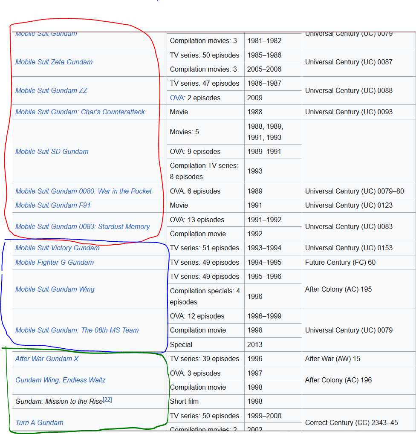Select the cell 'After Colony (AC) 196'
Screen dimensions: 416x434
(x=359, y=380)
